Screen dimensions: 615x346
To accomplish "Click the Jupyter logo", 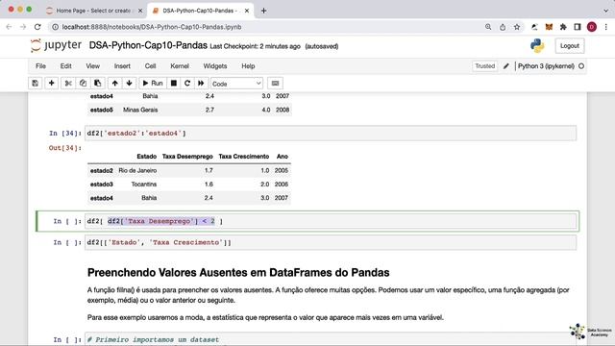I will coord(56,45).
